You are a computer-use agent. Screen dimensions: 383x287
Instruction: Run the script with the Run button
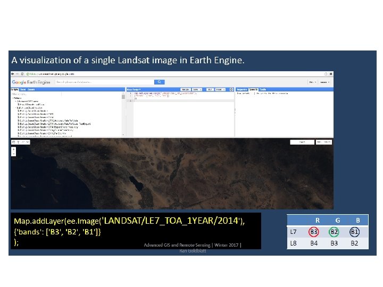[x=210, y=90]
